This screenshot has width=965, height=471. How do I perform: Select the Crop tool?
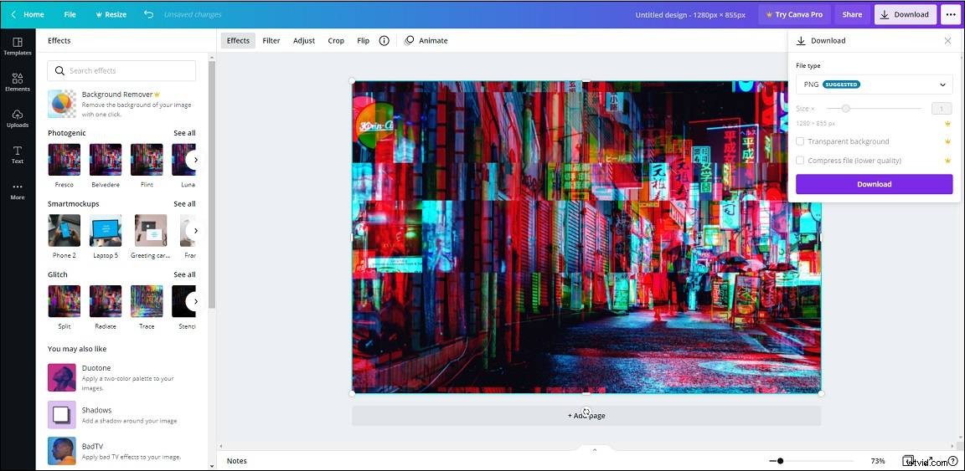point(336,41)
